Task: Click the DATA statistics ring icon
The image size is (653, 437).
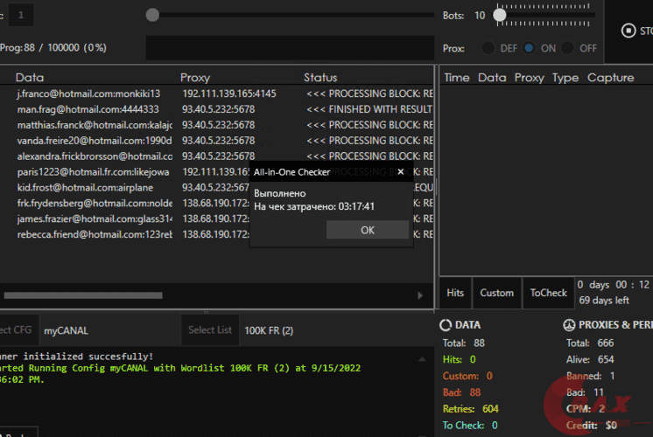Action: click(446, 324)
